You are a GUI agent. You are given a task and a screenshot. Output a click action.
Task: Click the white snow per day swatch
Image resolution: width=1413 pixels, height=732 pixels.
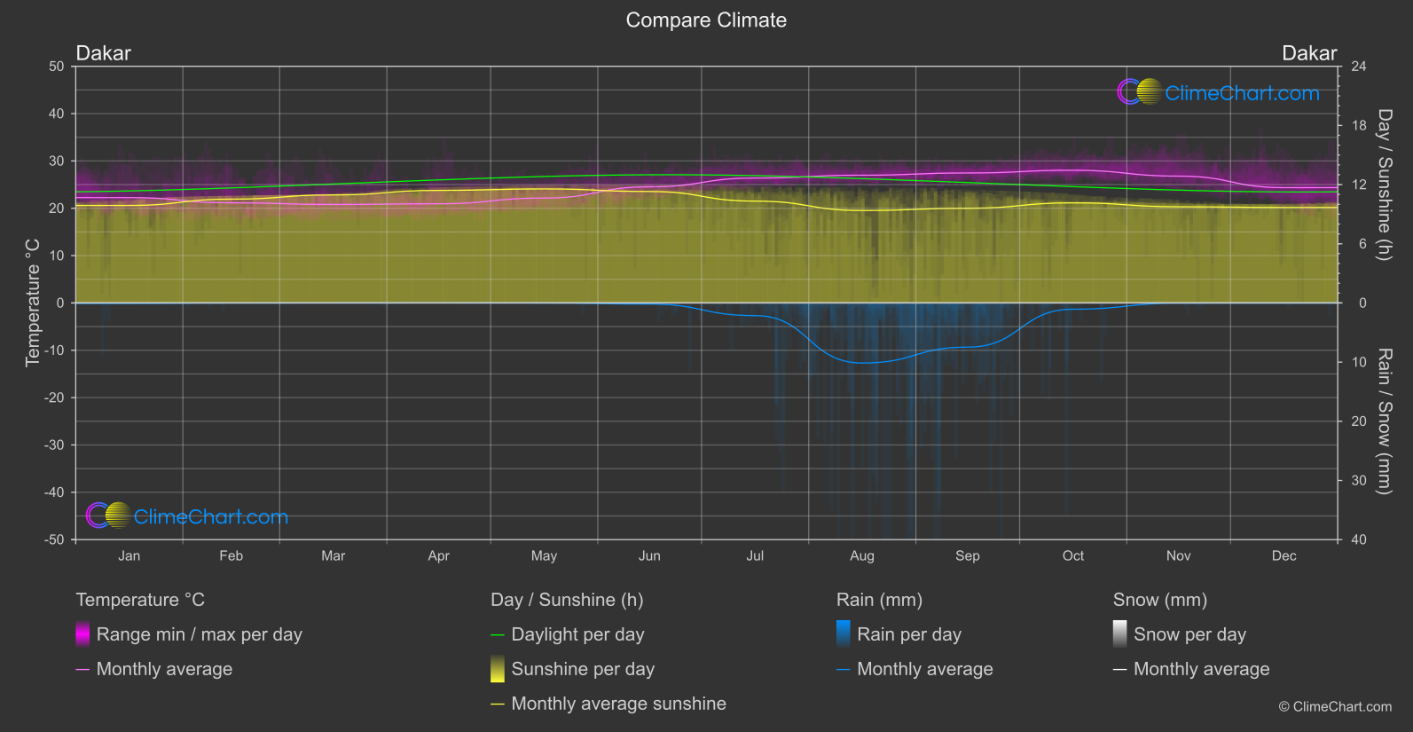(1120, 634)
